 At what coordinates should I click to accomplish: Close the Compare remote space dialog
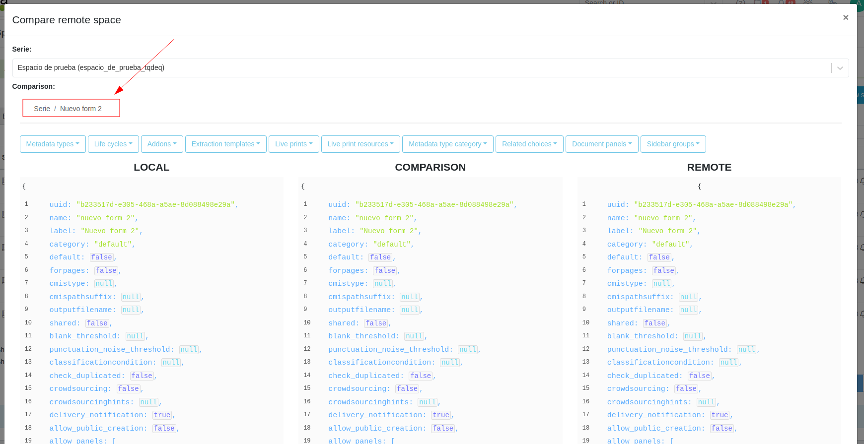coord(845,18)
